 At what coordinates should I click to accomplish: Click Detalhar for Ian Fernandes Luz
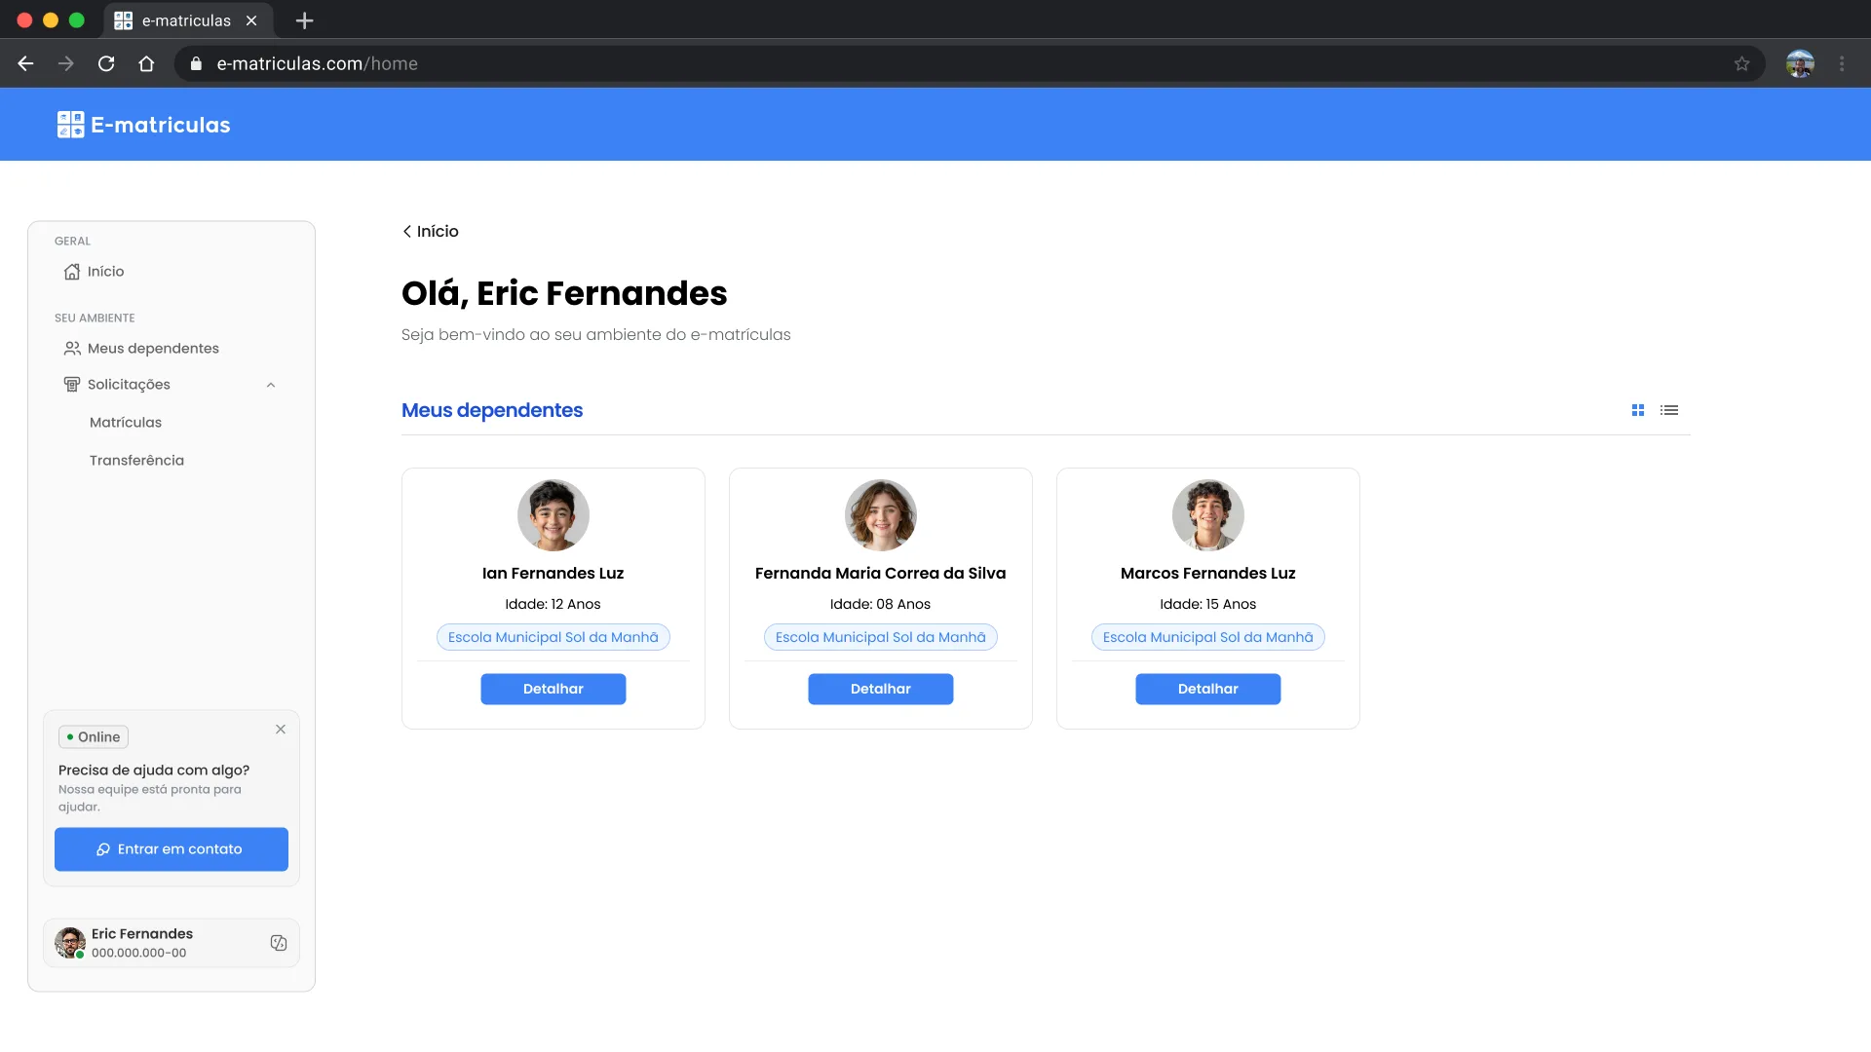coord(554,689)
